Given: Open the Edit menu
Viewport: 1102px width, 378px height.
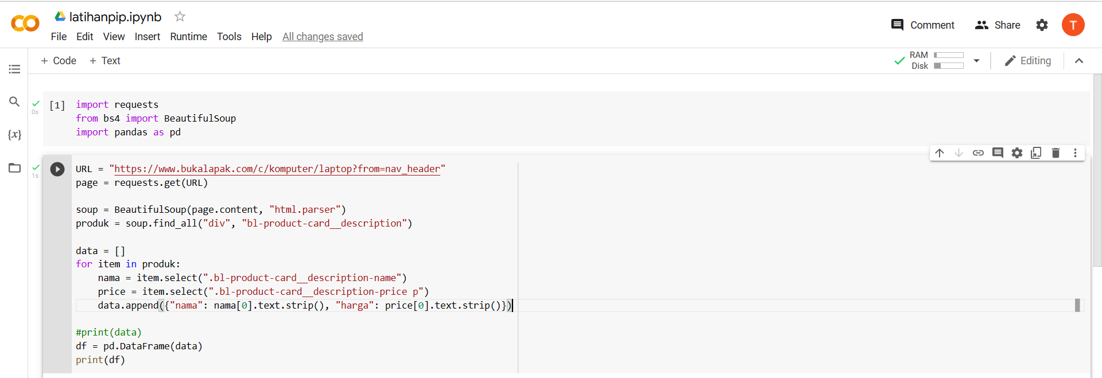Looking at the screenshot, I should tap(84, 37).
